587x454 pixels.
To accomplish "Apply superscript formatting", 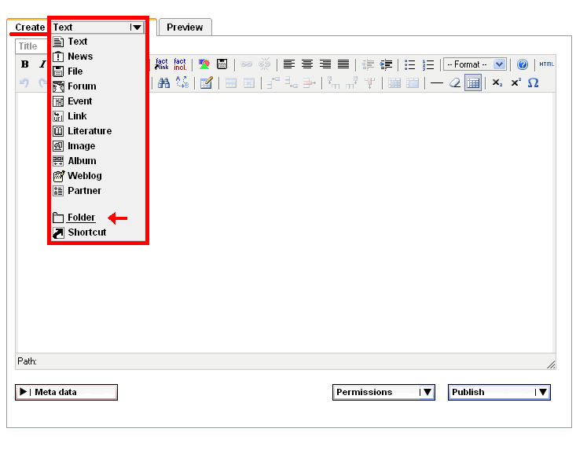I will point(515,82).
